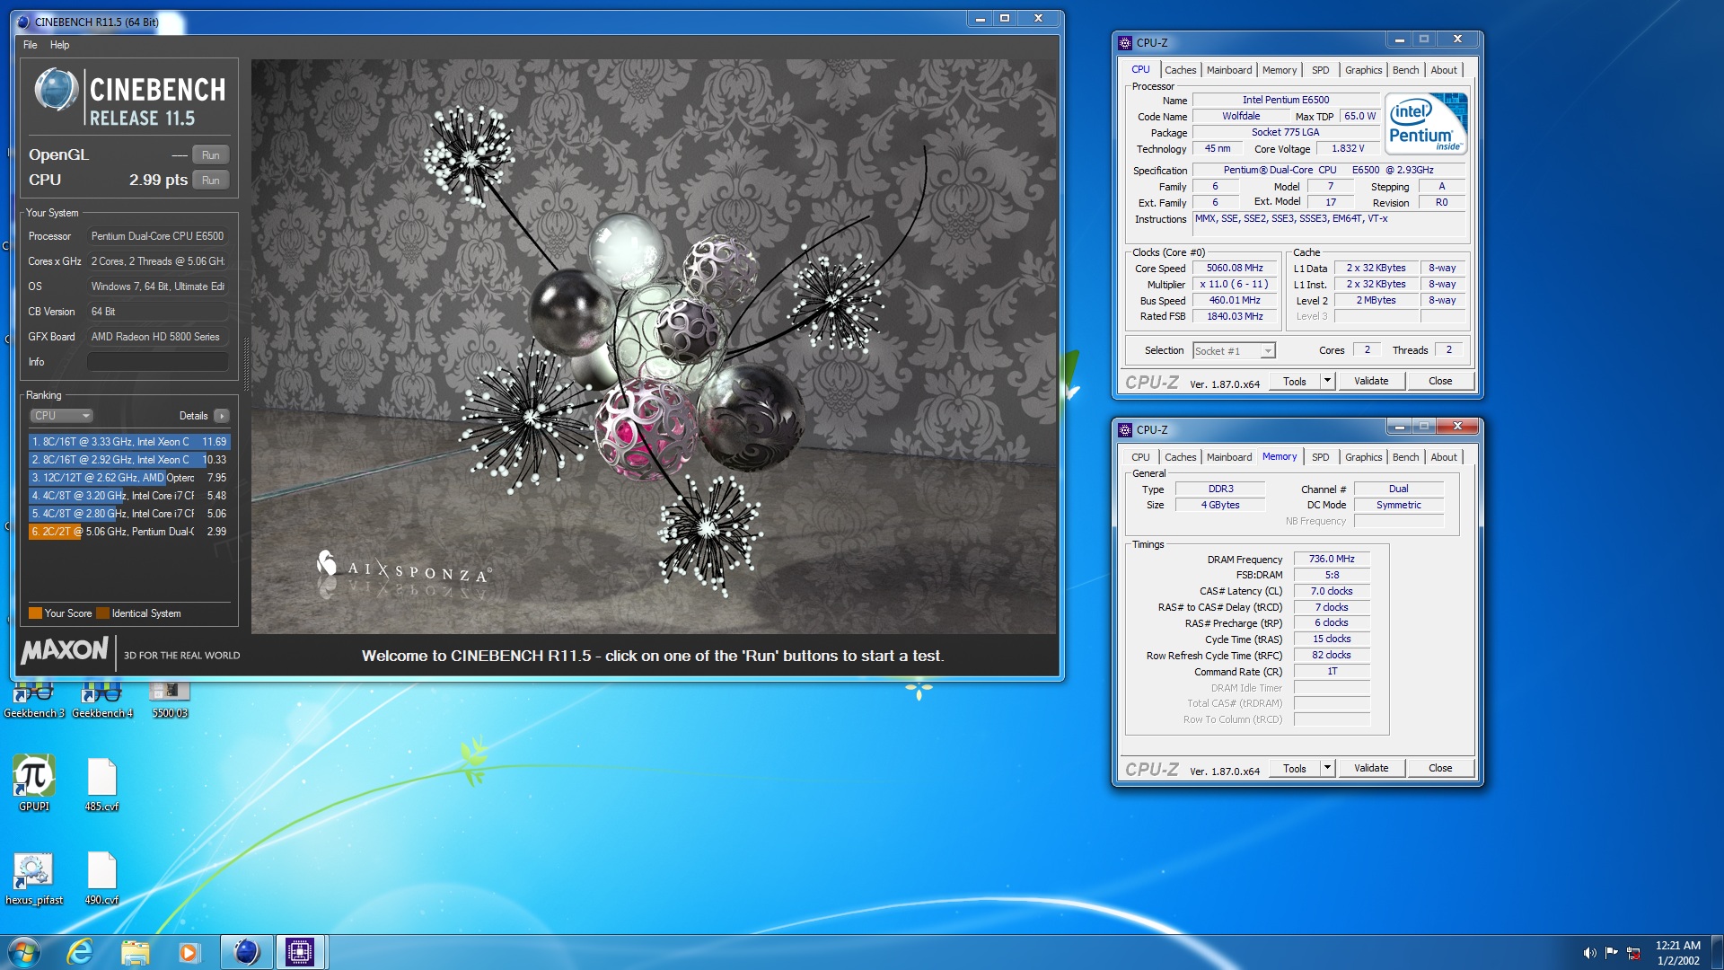Viewport: 1724px width, 970px height.
Task: Launch the GPUPI desktop shortcut
Action: [x=34, y=783]
